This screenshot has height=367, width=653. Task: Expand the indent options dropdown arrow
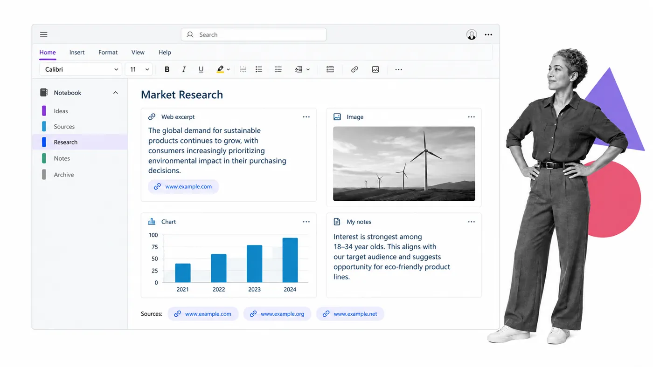pyautogui.click(x=308, y=70)
